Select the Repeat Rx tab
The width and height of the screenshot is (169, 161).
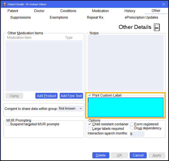[95, 17]
